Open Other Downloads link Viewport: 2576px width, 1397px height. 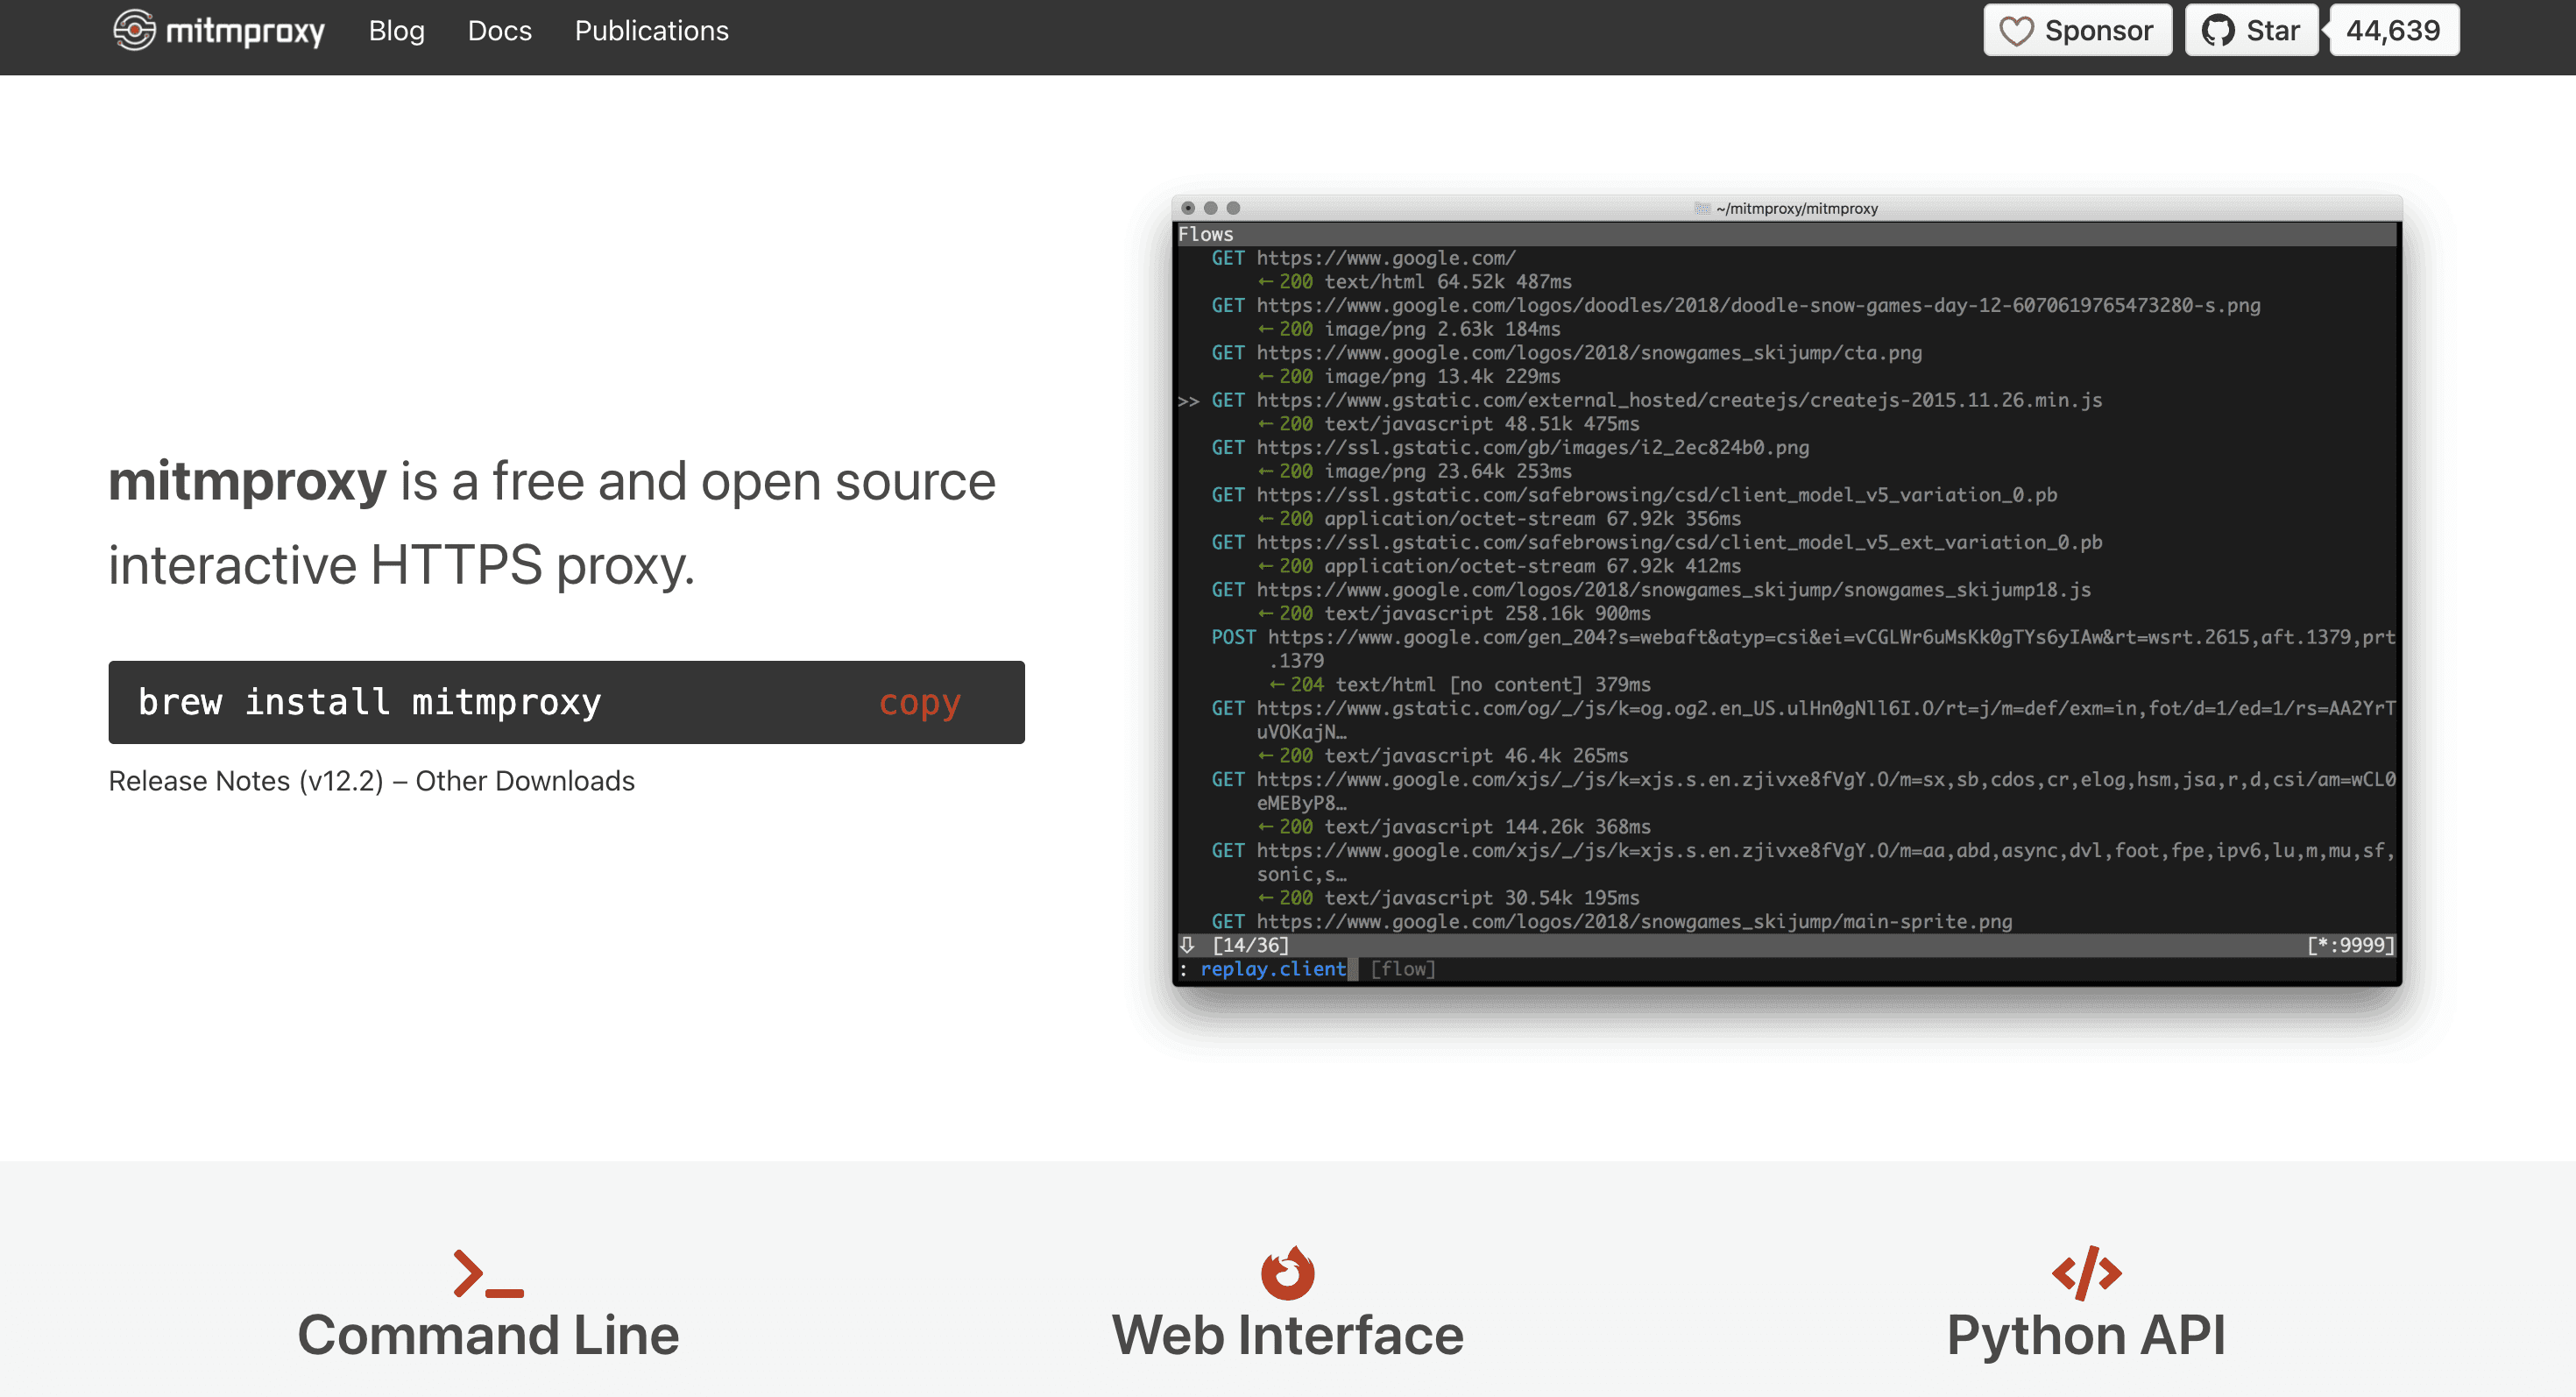525,781
